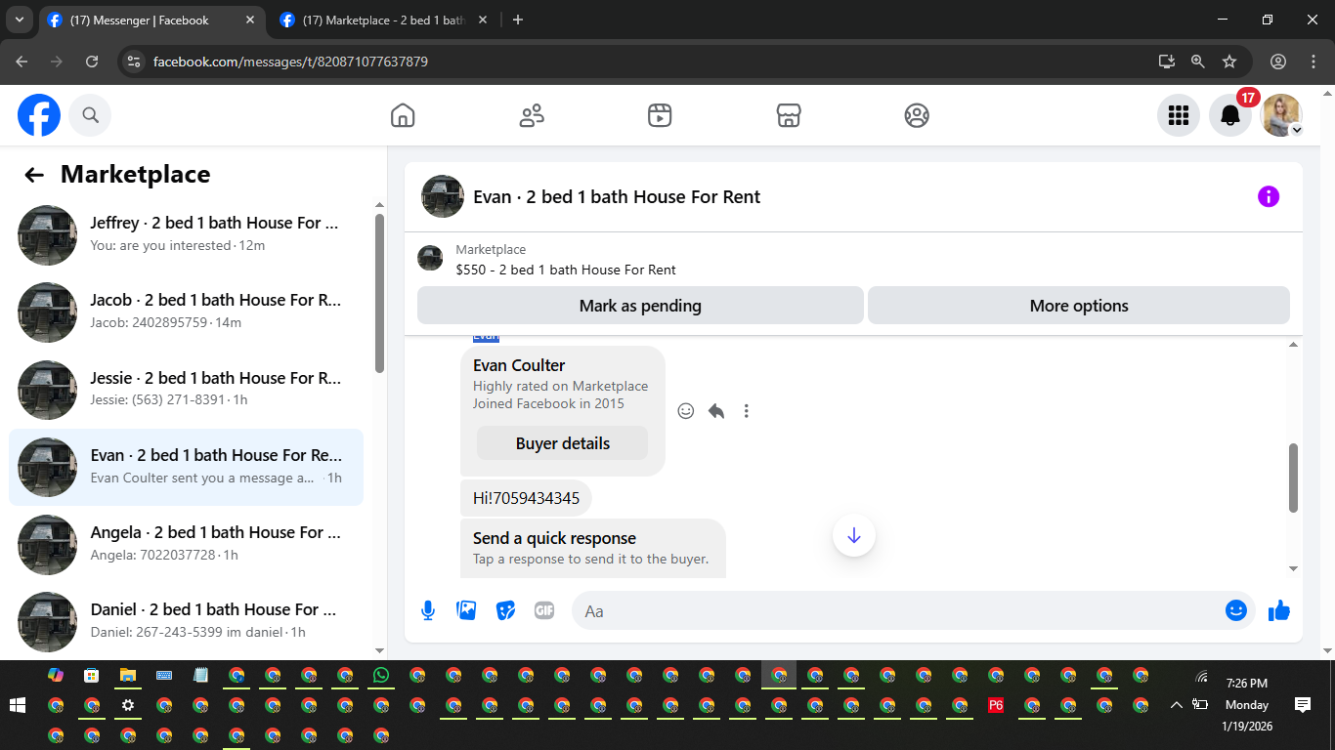Open Windows Start menu
Viewport: 1335px width, 750px height.
[18, 705]
